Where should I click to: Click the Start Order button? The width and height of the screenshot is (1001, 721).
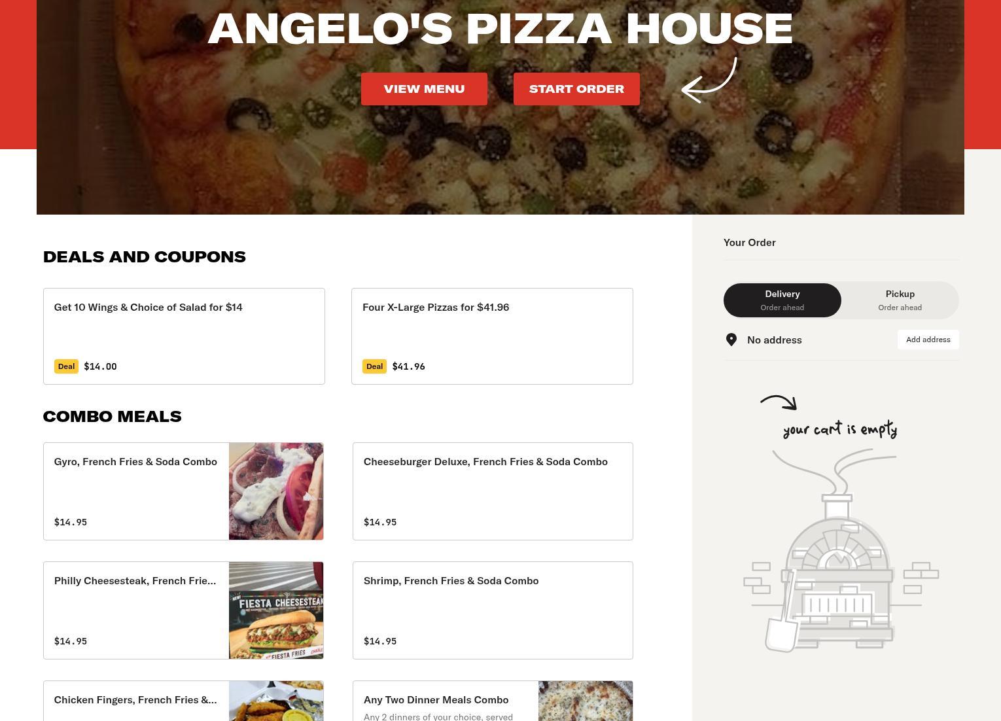576,89
